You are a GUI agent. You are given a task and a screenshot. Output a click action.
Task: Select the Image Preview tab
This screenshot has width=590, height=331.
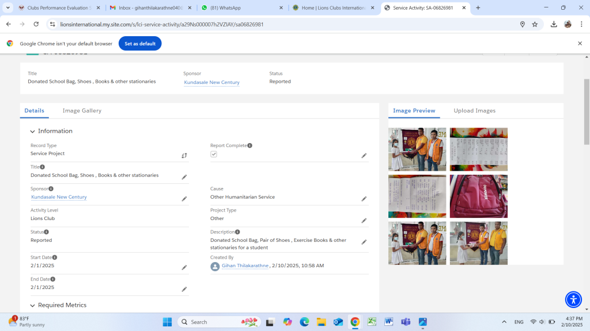click(x=414, y=111)
